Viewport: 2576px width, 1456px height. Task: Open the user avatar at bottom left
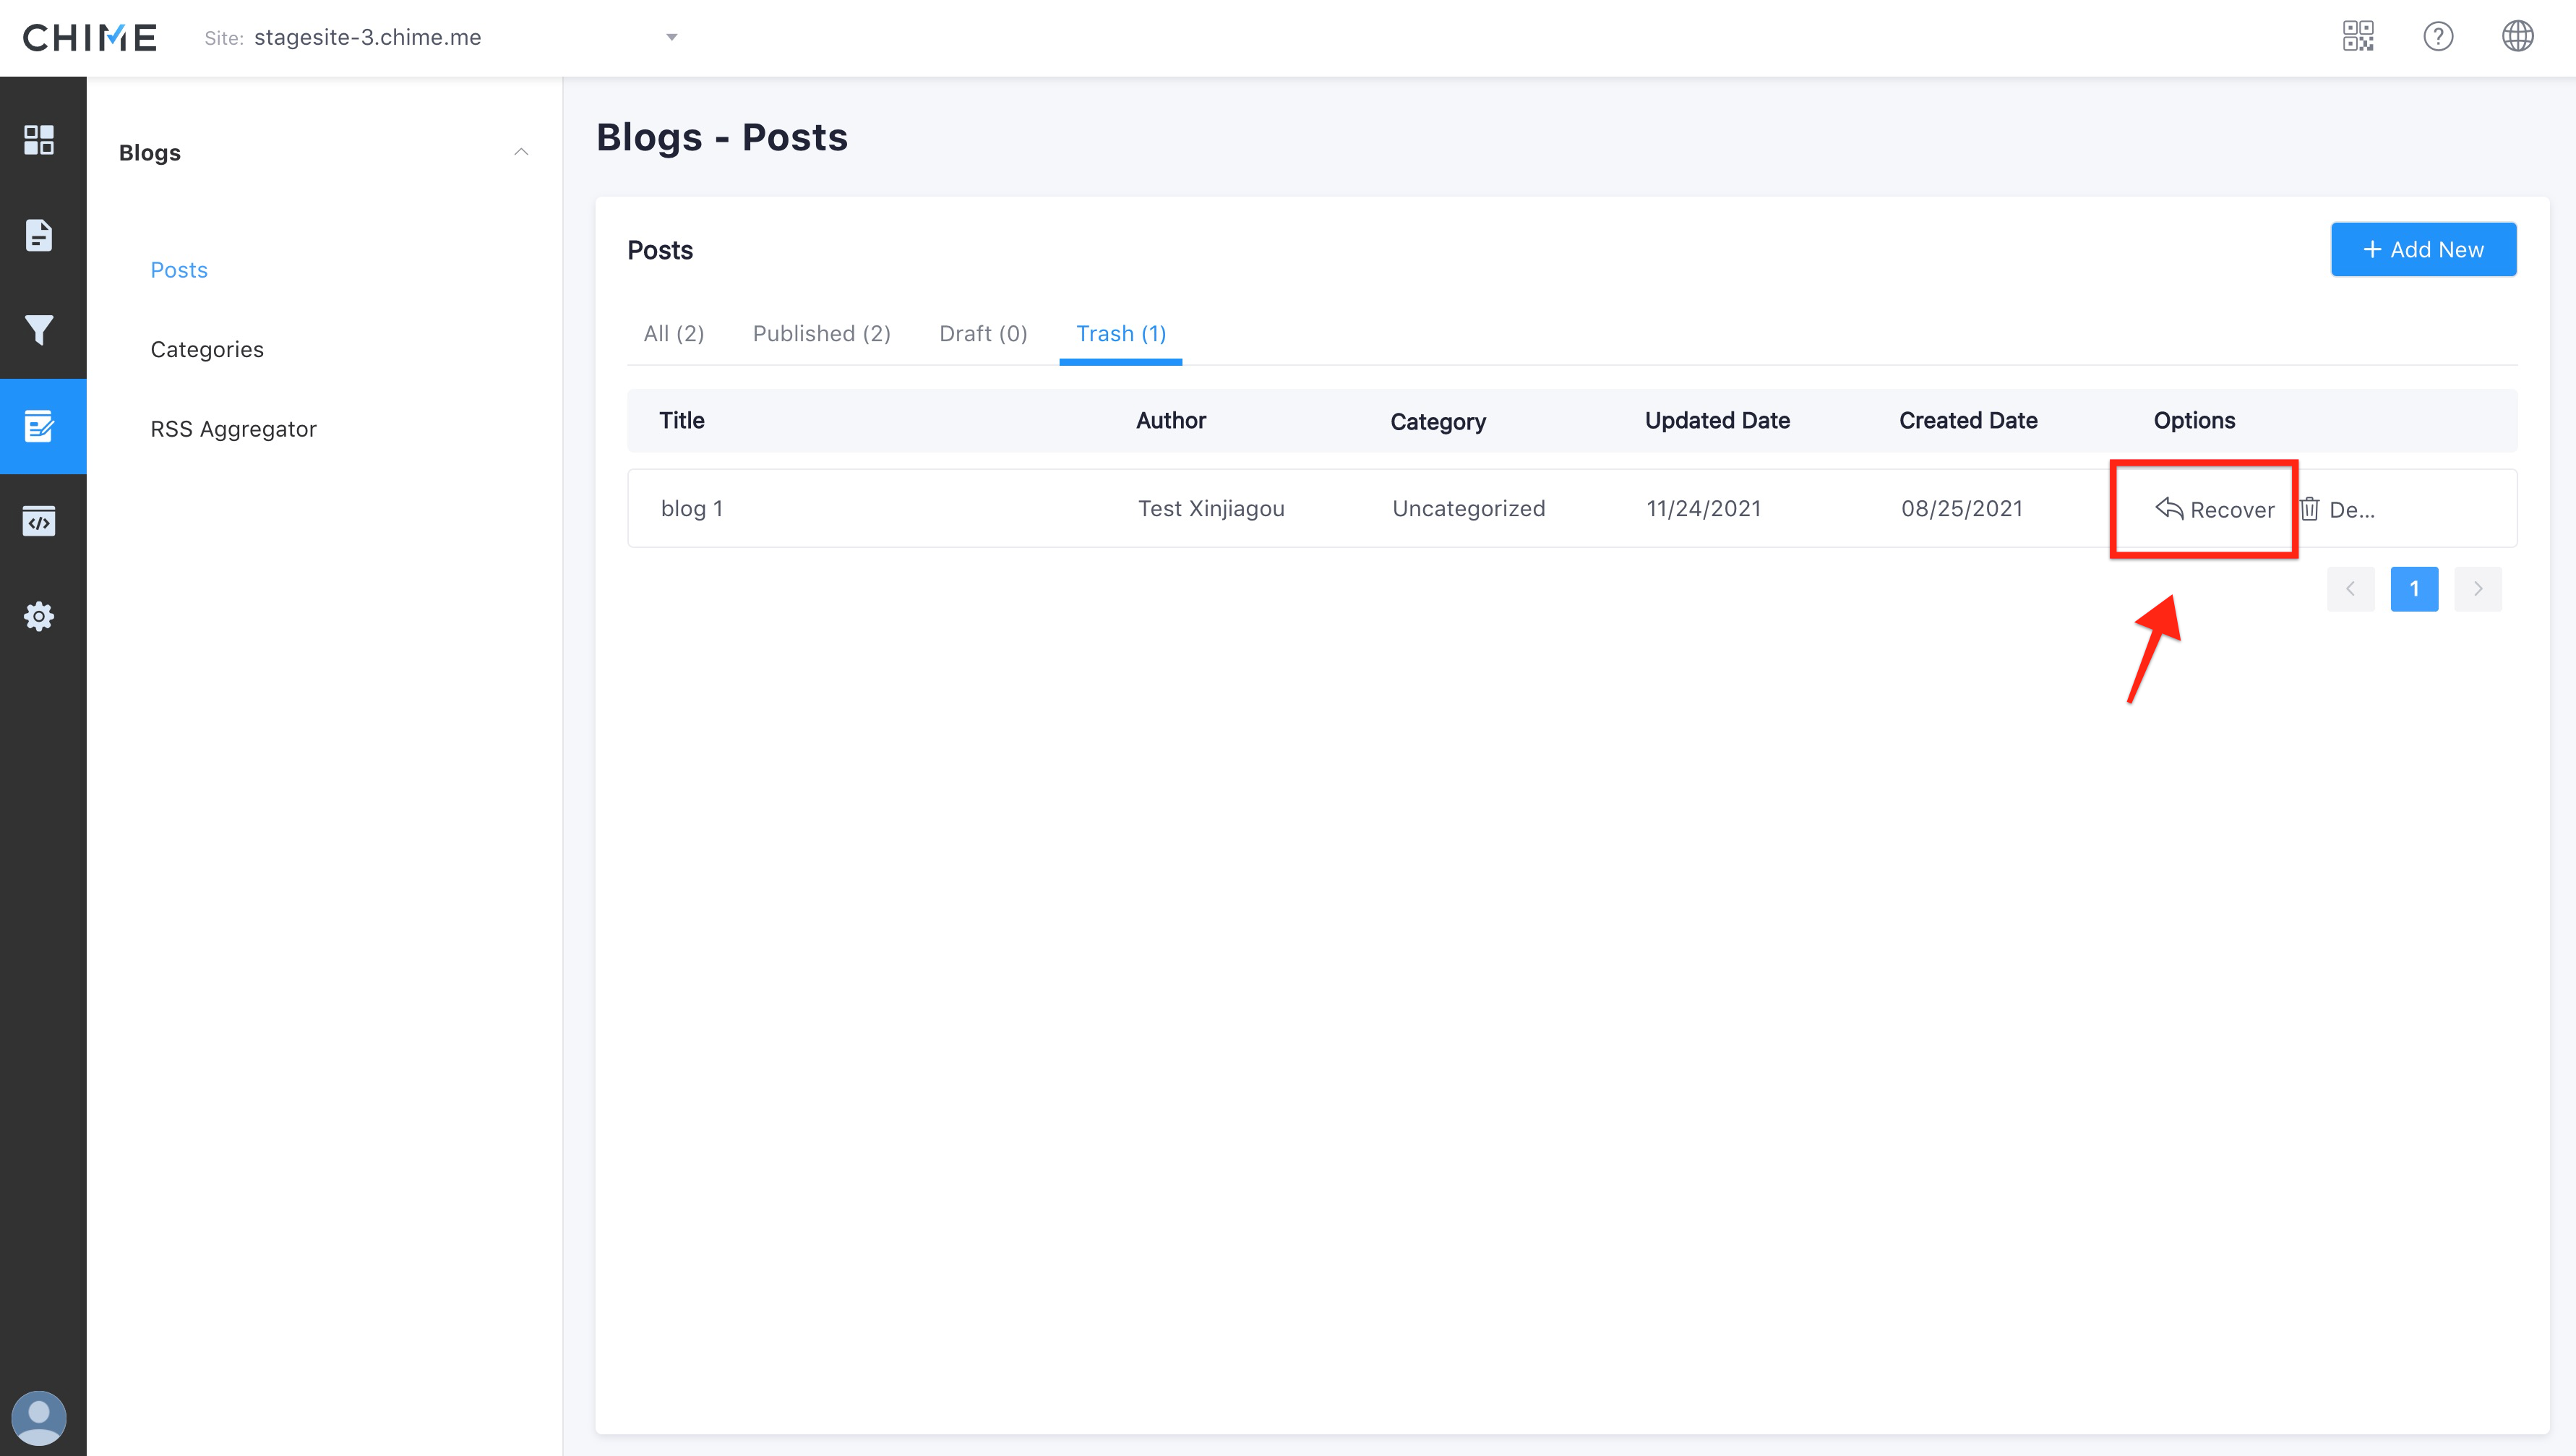pyautogui.click(x=39, y=1417)
